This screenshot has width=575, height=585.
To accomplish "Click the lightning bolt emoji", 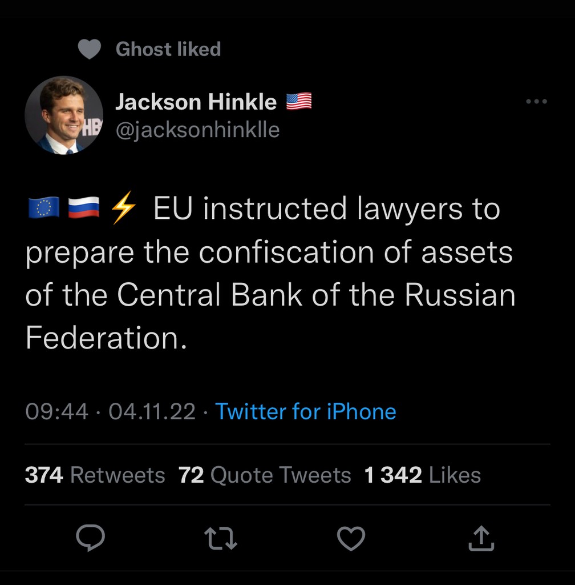I will 123,208.
